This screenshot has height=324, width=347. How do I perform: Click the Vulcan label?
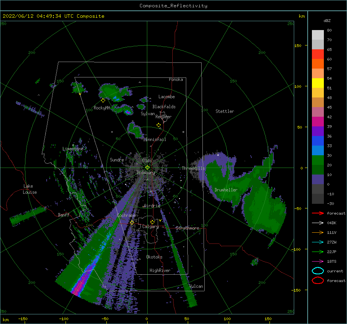(196, 286)
